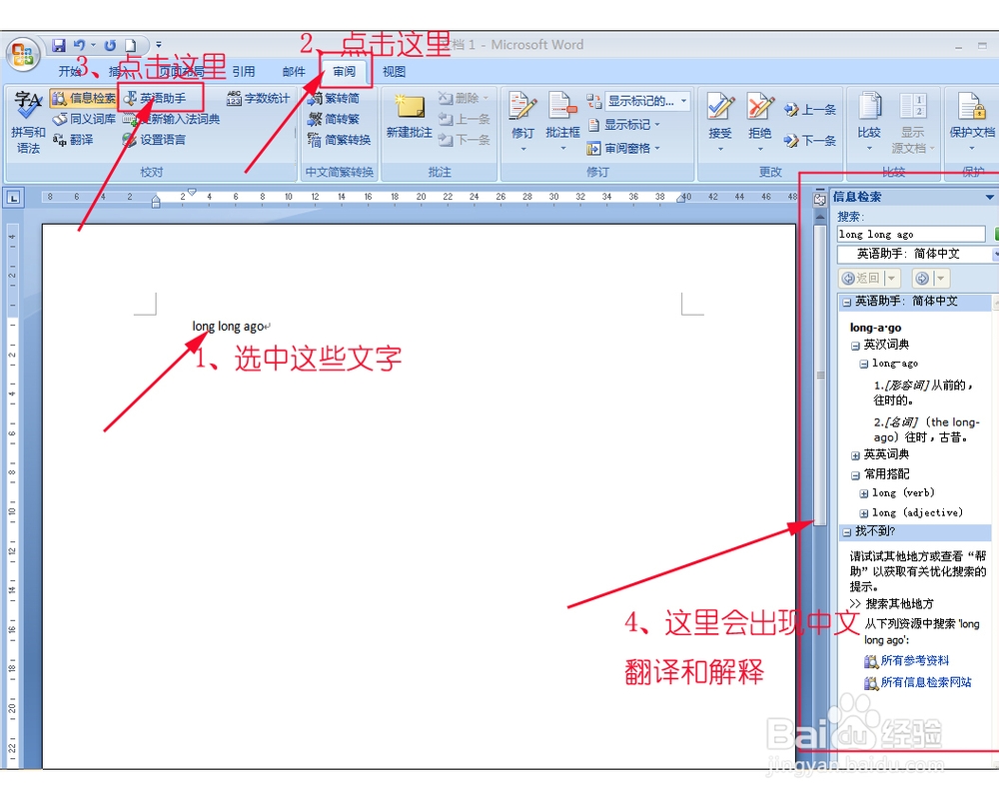Convert text with 繁转简

tap(333, 98)
